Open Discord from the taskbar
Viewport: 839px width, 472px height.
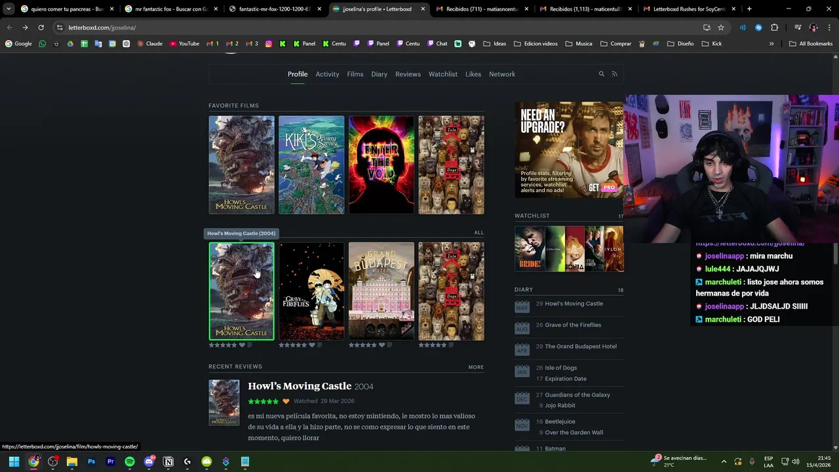[x=149, y=462]
